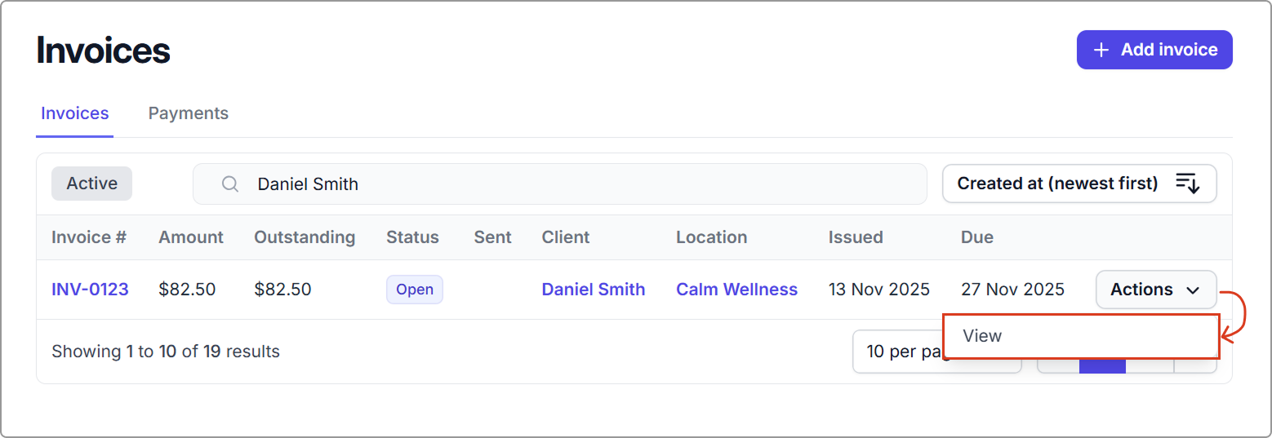Click the Daniel Smith search field
Image resolution: width=1272 pixels, height=438 pixels.
tap(572, 184)
